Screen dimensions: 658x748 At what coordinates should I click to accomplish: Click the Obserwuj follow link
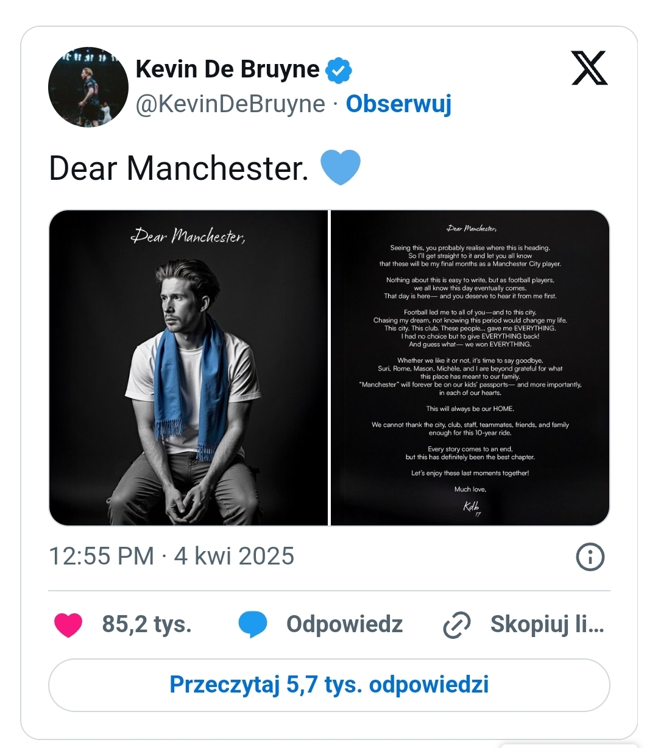pyautogui.click(x=398, y=104)
